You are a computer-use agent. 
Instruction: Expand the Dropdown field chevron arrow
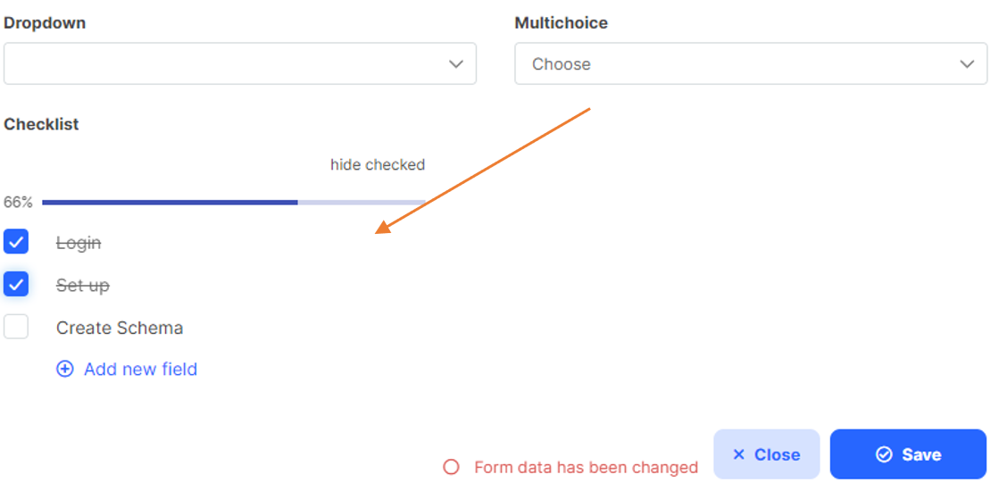pos(455,63)
